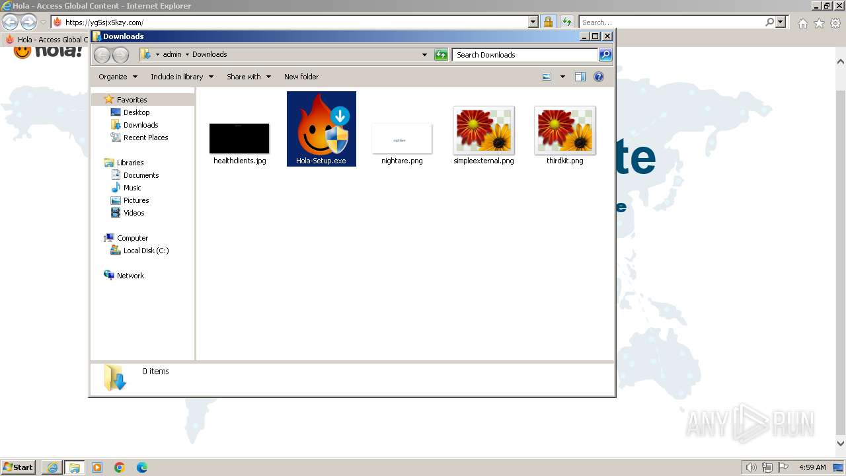Open Pictures library
The image size is (846, 476).
click(x=136, y=200)
